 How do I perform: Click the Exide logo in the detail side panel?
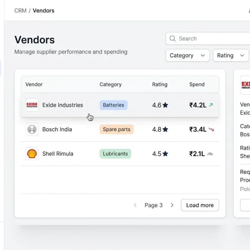point(245,85)
